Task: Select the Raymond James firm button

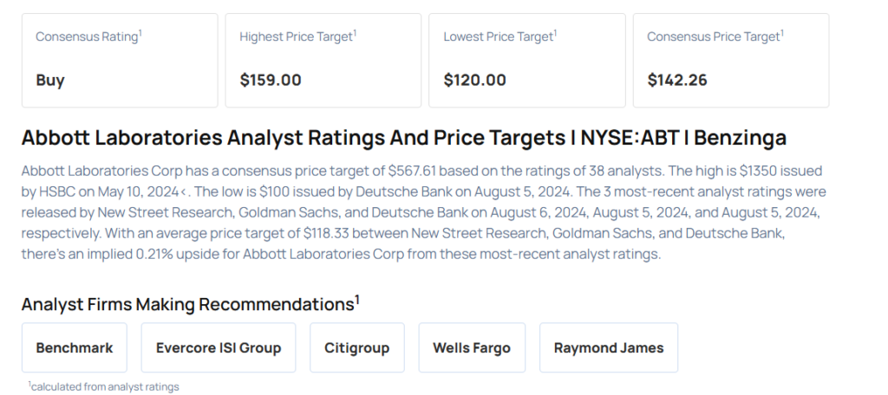Action: click(609, 348)
